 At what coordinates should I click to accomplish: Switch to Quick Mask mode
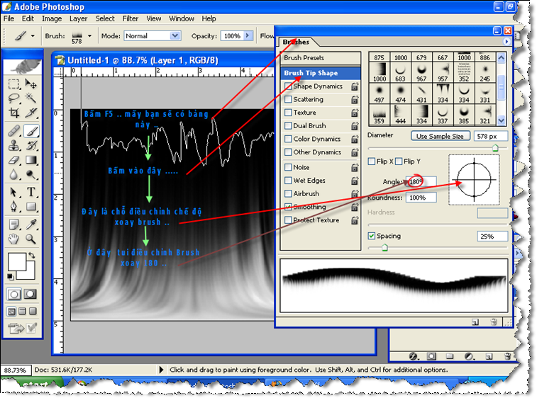pyautogui.click(x=30, y=294)
